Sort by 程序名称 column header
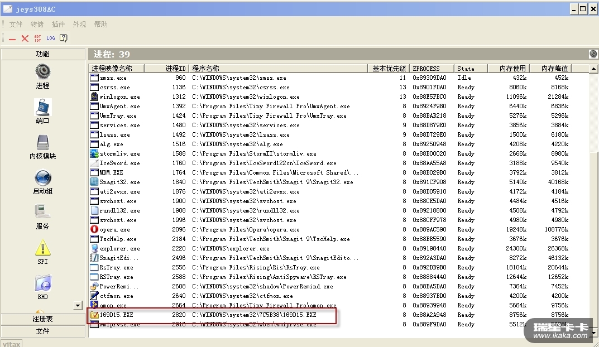Viewport: 599px width, 347px height. [278, 68]
